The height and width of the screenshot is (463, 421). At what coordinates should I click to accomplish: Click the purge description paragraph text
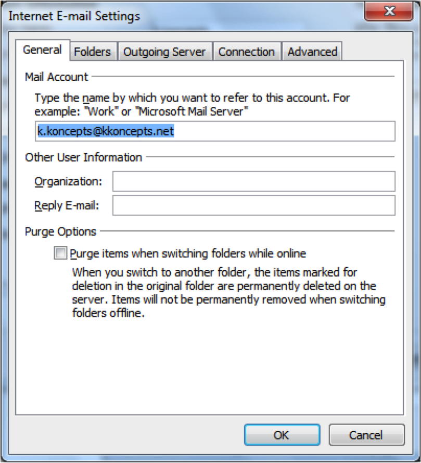pyautogui.click(x=229, y=292)
